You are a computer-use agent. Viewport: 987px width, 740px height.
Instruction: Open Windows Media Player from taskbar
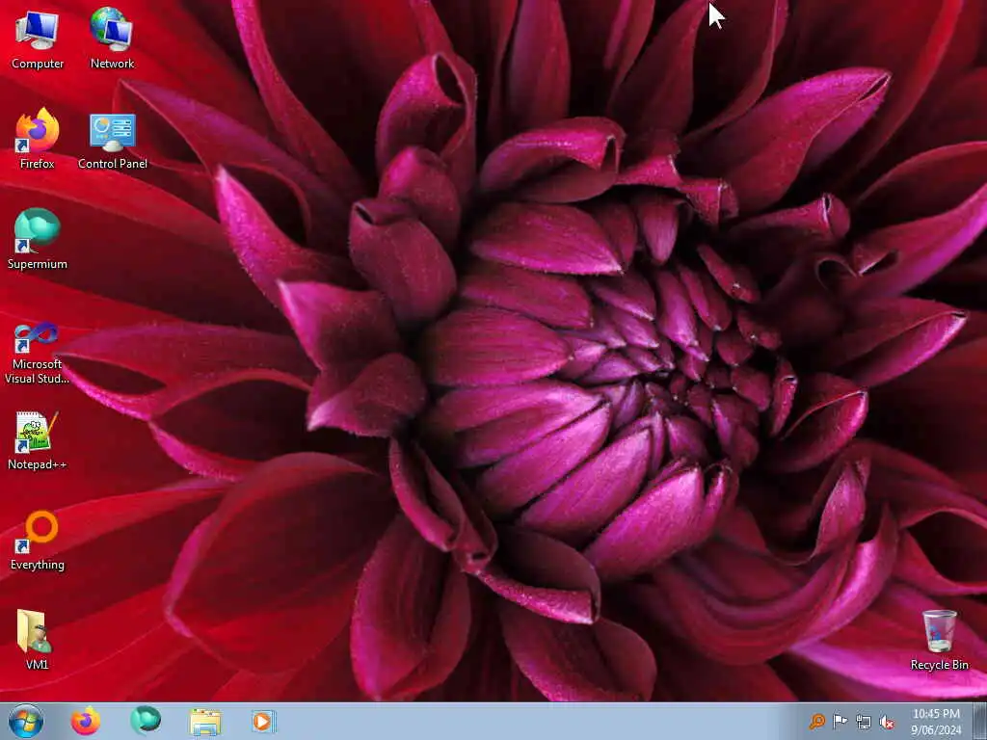click(263, 721)
